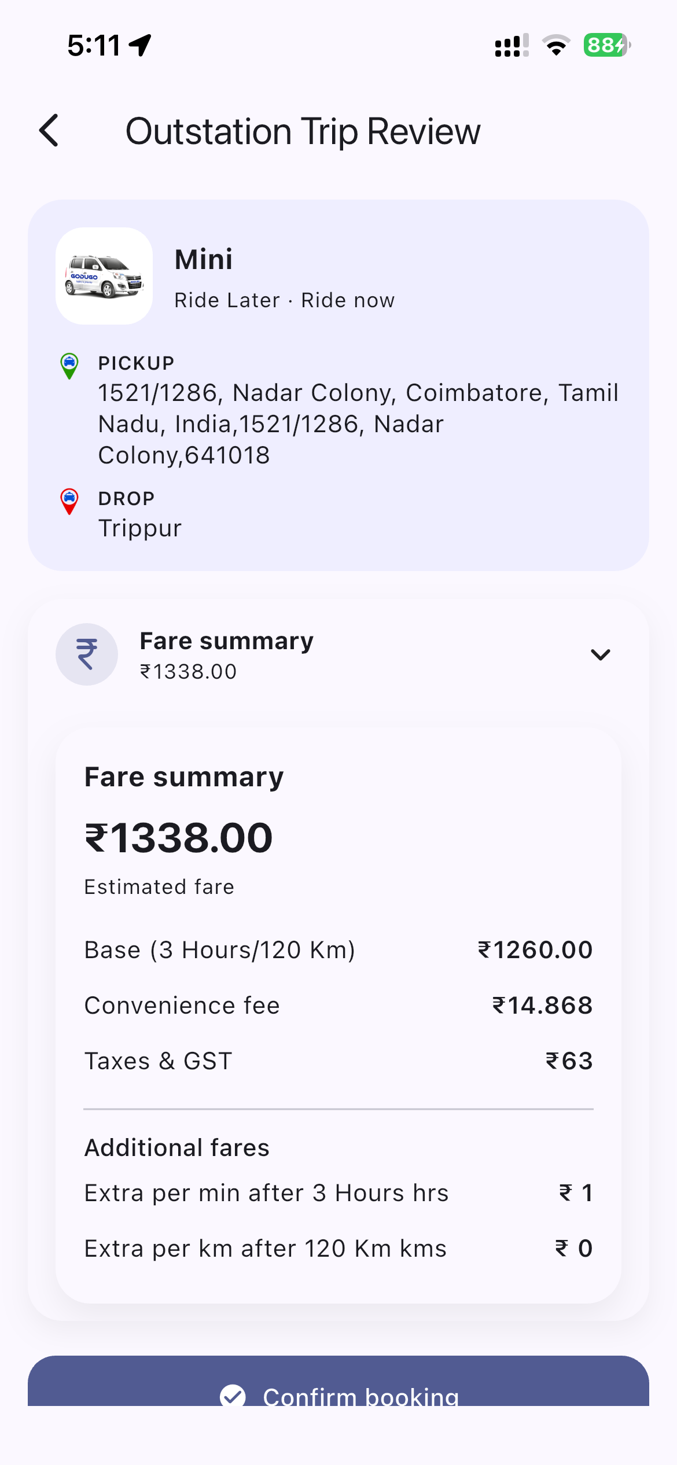Tap the location arrow beside the time
This screenshot has width=677, height=1465.
pos(140,45)
